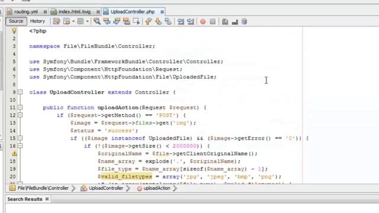This screenshot has height=213, width=379.
Task: Click the Find Previous Occurrence icon
Action: pyautogui.click(x=107, y=21)
